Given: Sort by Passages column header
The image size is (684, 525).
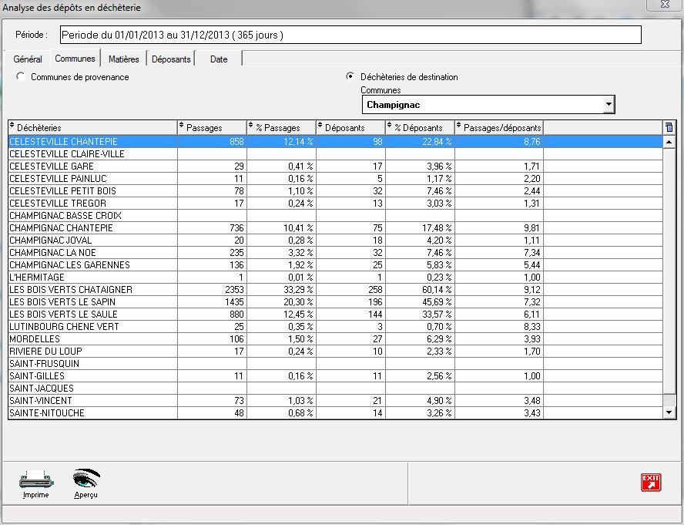Looking at the screenshot, I should [x=212, y=127].
